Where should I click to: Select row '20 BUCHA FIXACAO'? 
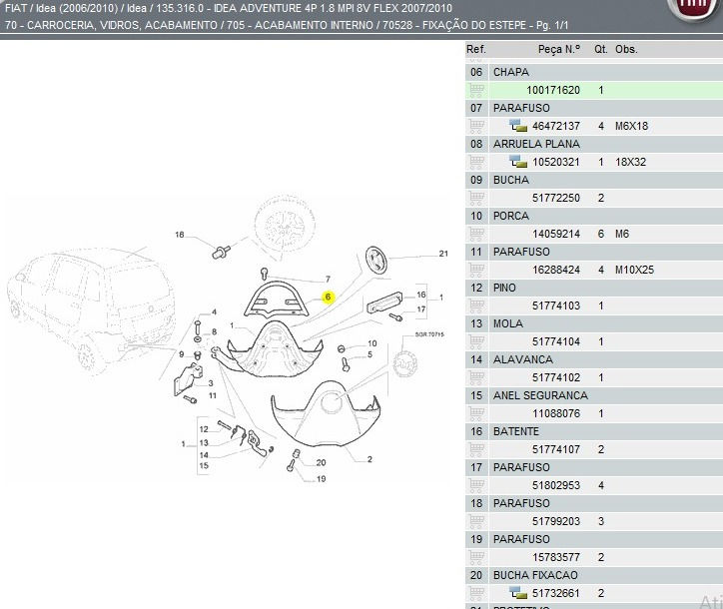point(594,575)
